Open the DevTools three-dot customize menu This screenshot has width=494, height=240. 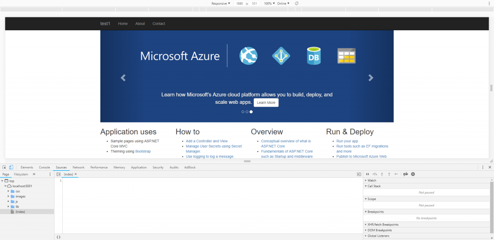(482, 167)
